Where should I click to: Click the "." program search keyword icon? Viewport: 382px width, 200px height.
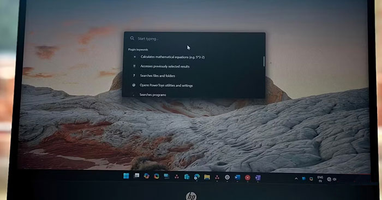133,95
